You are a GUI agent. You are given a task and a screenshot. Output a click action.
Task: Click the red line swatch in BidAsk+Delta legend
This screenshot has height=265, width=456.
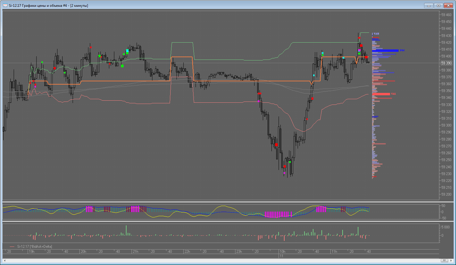click(x=12, y=247)
